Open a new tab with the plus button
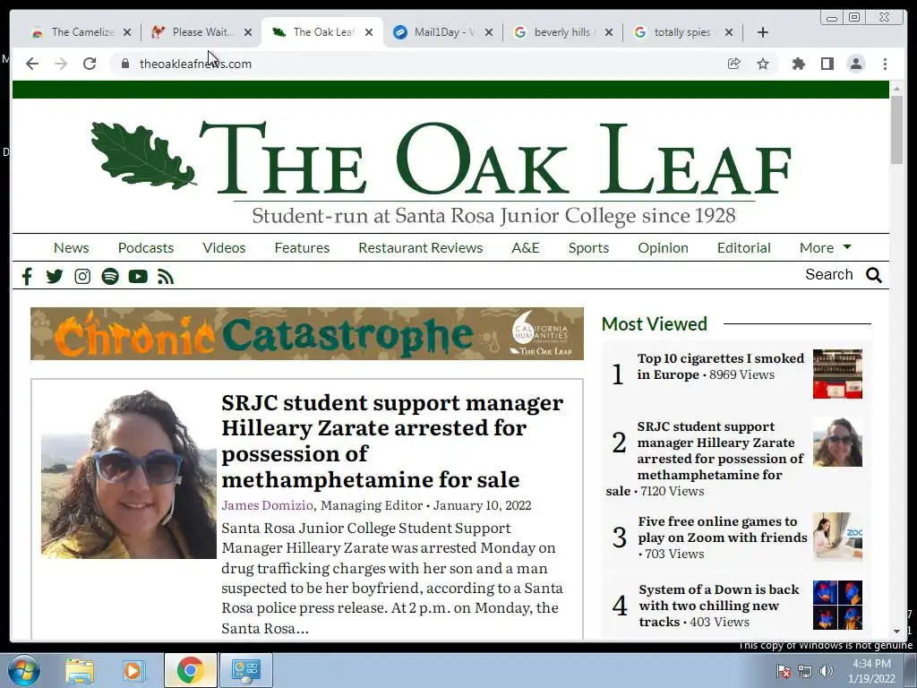This screenshot has width=917, height=688. (x=763, y=32)
